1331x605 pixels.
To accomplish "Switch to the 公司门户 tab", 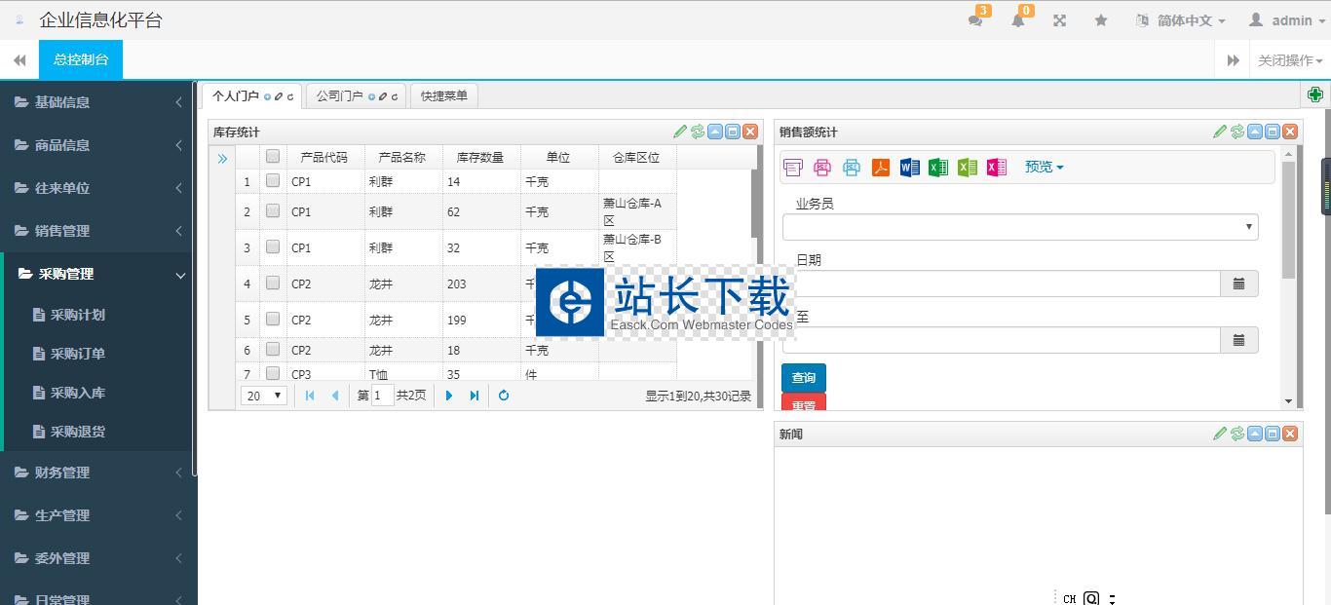I will [x=339, y=95].
